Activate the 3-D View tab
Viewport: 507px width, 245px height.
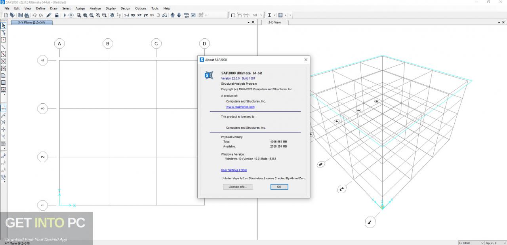(274, 23)
